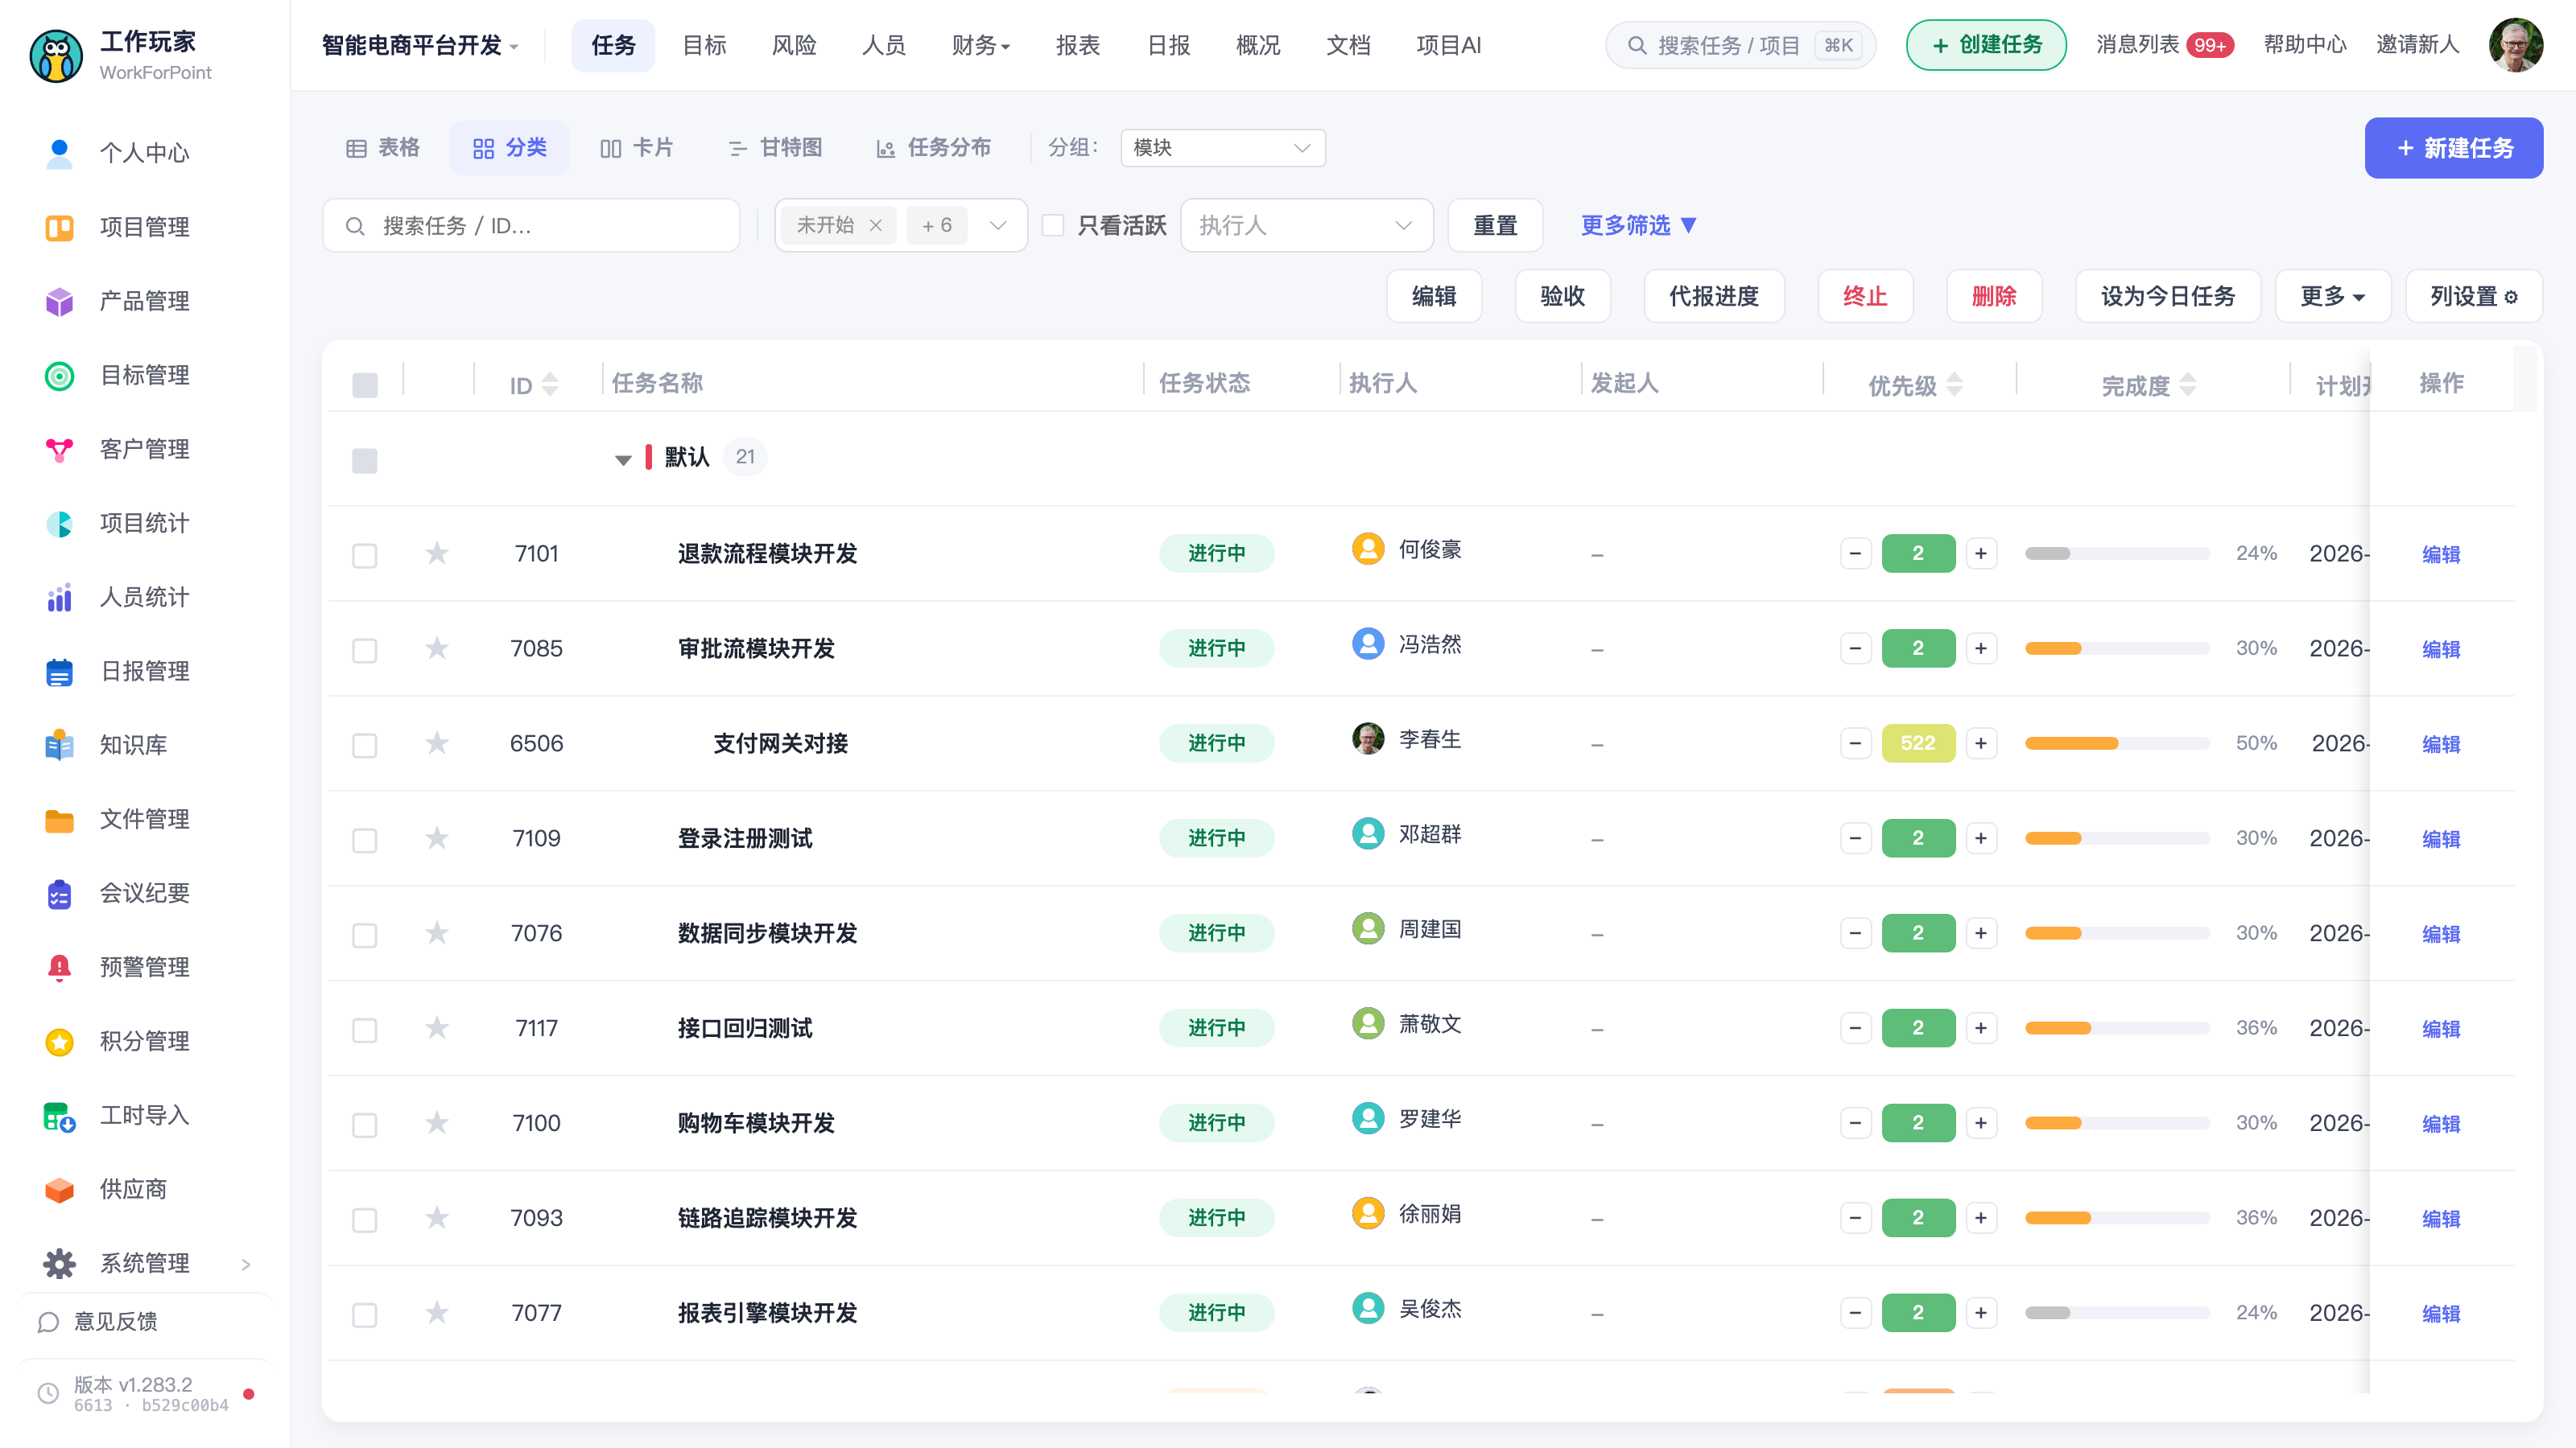Screen dimensions: 2576x1448
Task: Click the 新建任务 button
Action: pyautogui.click(x=2453, y=148)
